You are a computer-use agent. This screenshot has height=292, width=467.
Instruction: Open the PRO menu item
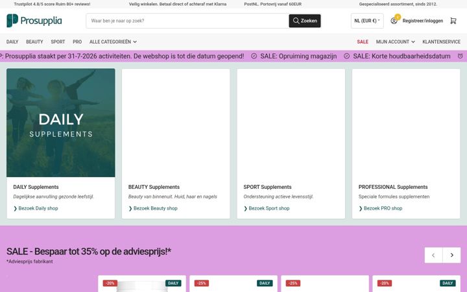point(77,42)
